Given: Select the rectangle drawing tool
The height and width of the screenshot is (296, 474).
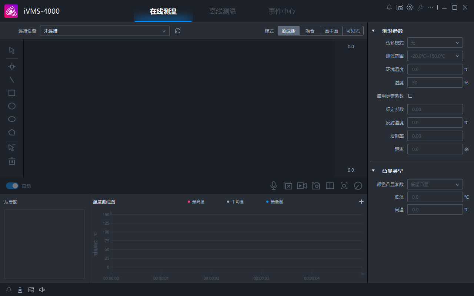Looking at the screenshot, I should [x=12, y=93].
